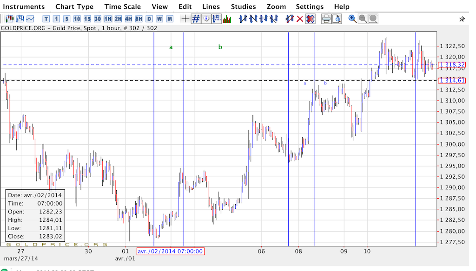Open the print preview icon

coord(337,19)
